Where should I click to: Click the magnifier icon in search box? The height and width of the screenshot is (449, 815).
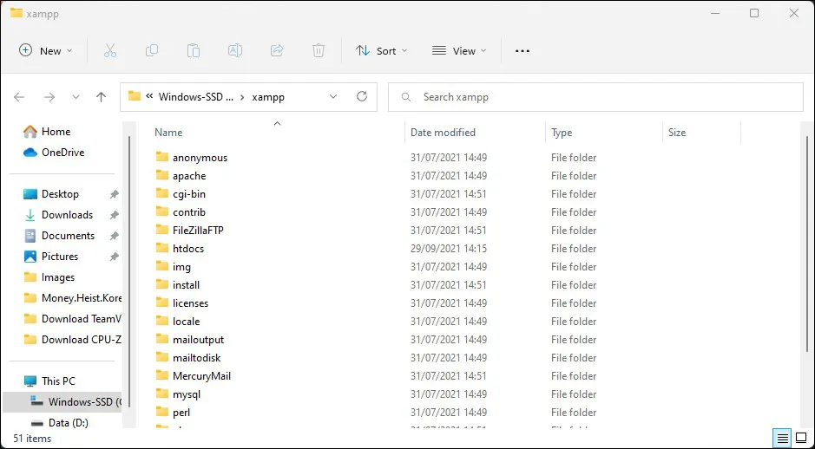click(x=406, y=97)
